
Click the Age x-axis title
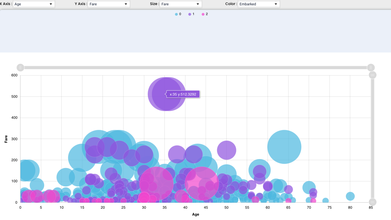tap(196, 215)
